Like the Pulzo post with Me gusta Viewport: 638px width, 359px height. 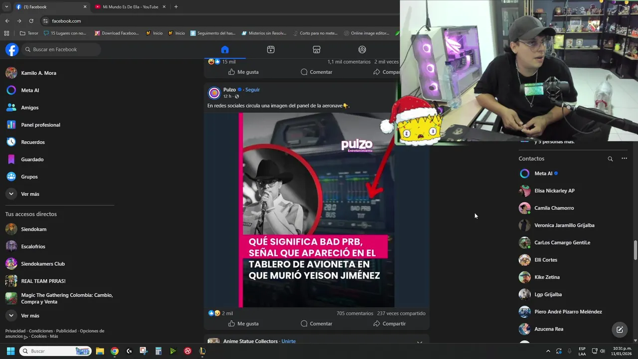pyautogui.click(x=243, y=324)
